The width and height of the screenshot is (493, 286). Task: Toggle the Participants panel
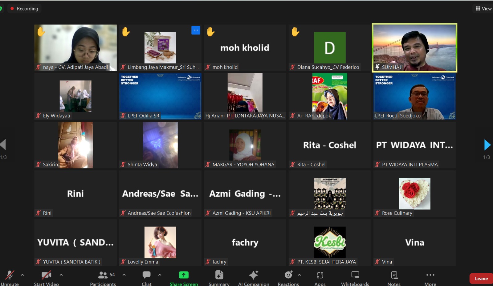pos(103,275)
